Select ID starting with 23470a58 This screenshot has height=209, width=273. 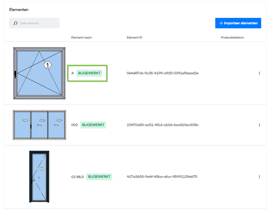coord(162,125)
